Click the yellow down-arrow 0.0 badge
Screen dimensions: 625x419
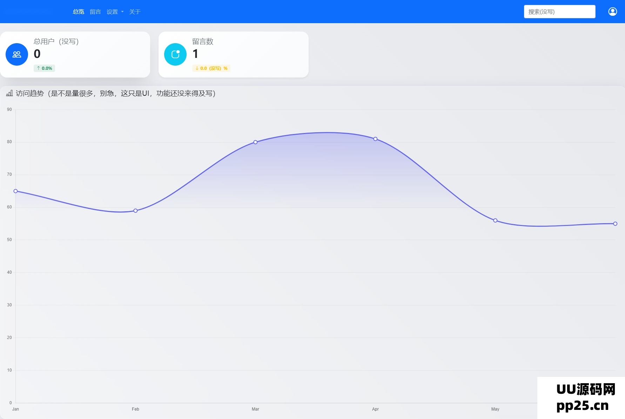211,68
